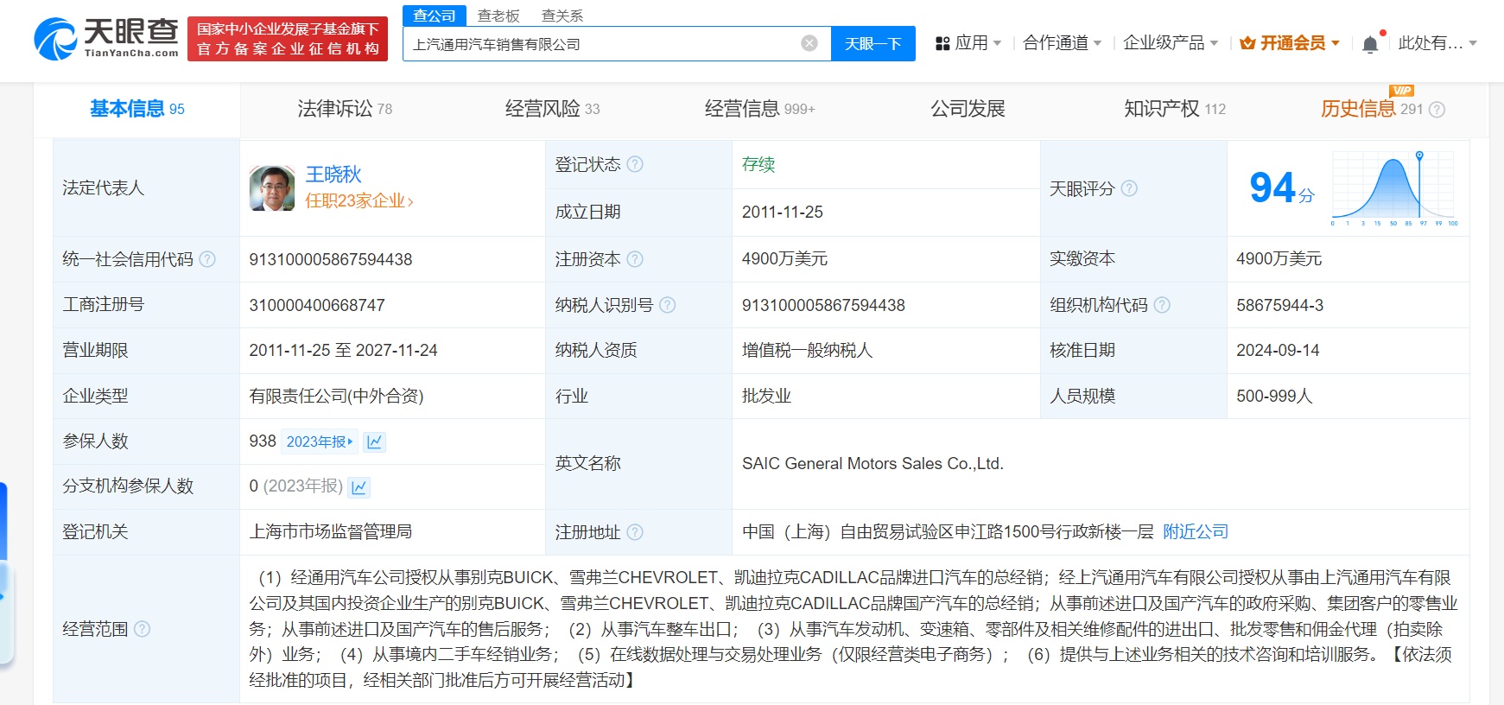Click help icon next to 天眼评分
The height and width of the screenshot is (705, 1504).
pyautogui.click(x=1129, y=188)
